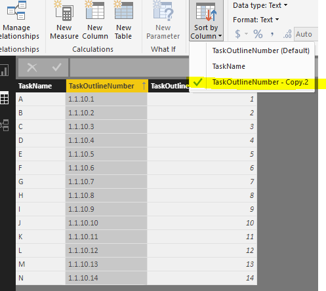This screenshot has height=291, width=326.
Task: Expand the currency symbol dropdown arrow
Action: (246, 34)
